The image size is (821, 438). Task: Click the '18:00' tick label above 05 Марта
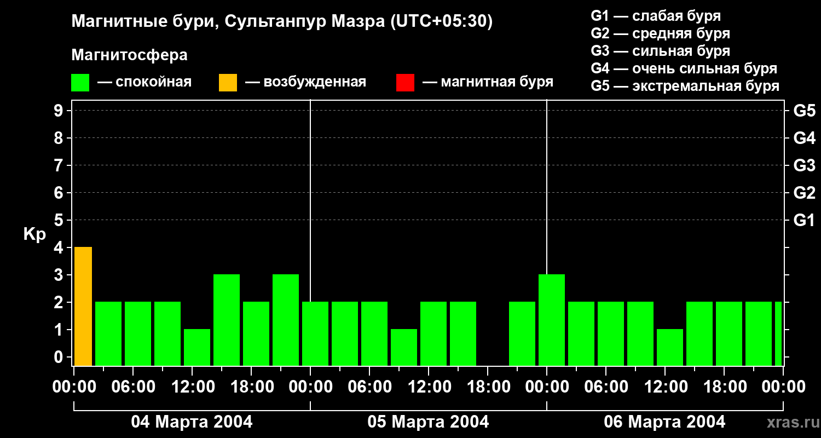click(x=488, y=387)
